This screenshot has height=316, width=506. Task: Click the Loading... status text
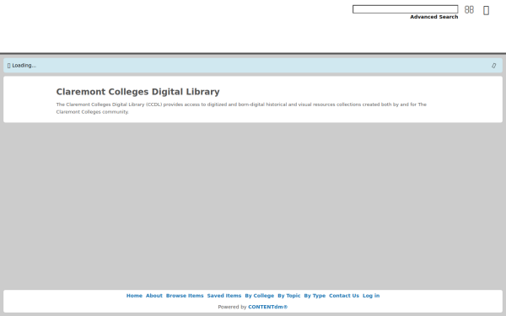24,66
